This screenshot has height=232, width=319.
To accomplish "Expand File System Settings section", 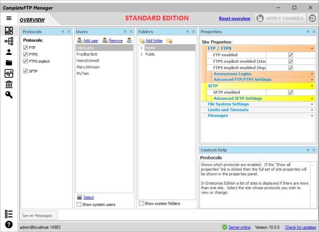I will 228,104.
